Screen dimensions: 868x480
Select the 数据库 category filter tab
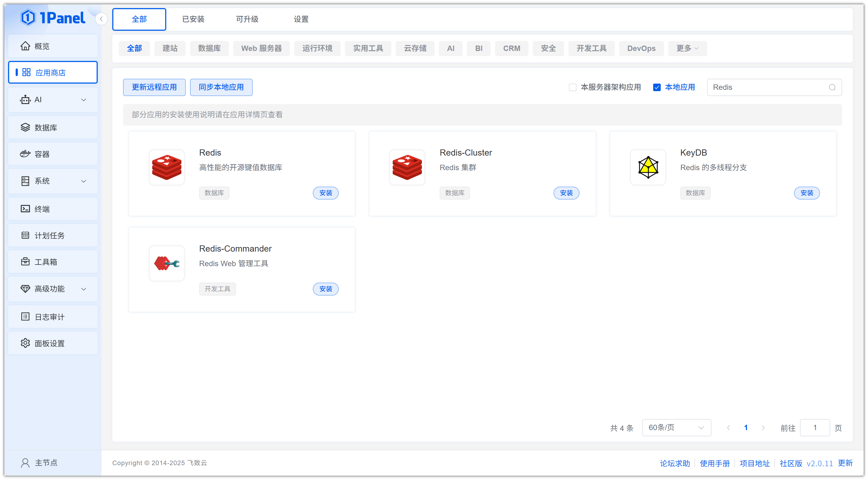pyautogui.click(x=209, y=48)
